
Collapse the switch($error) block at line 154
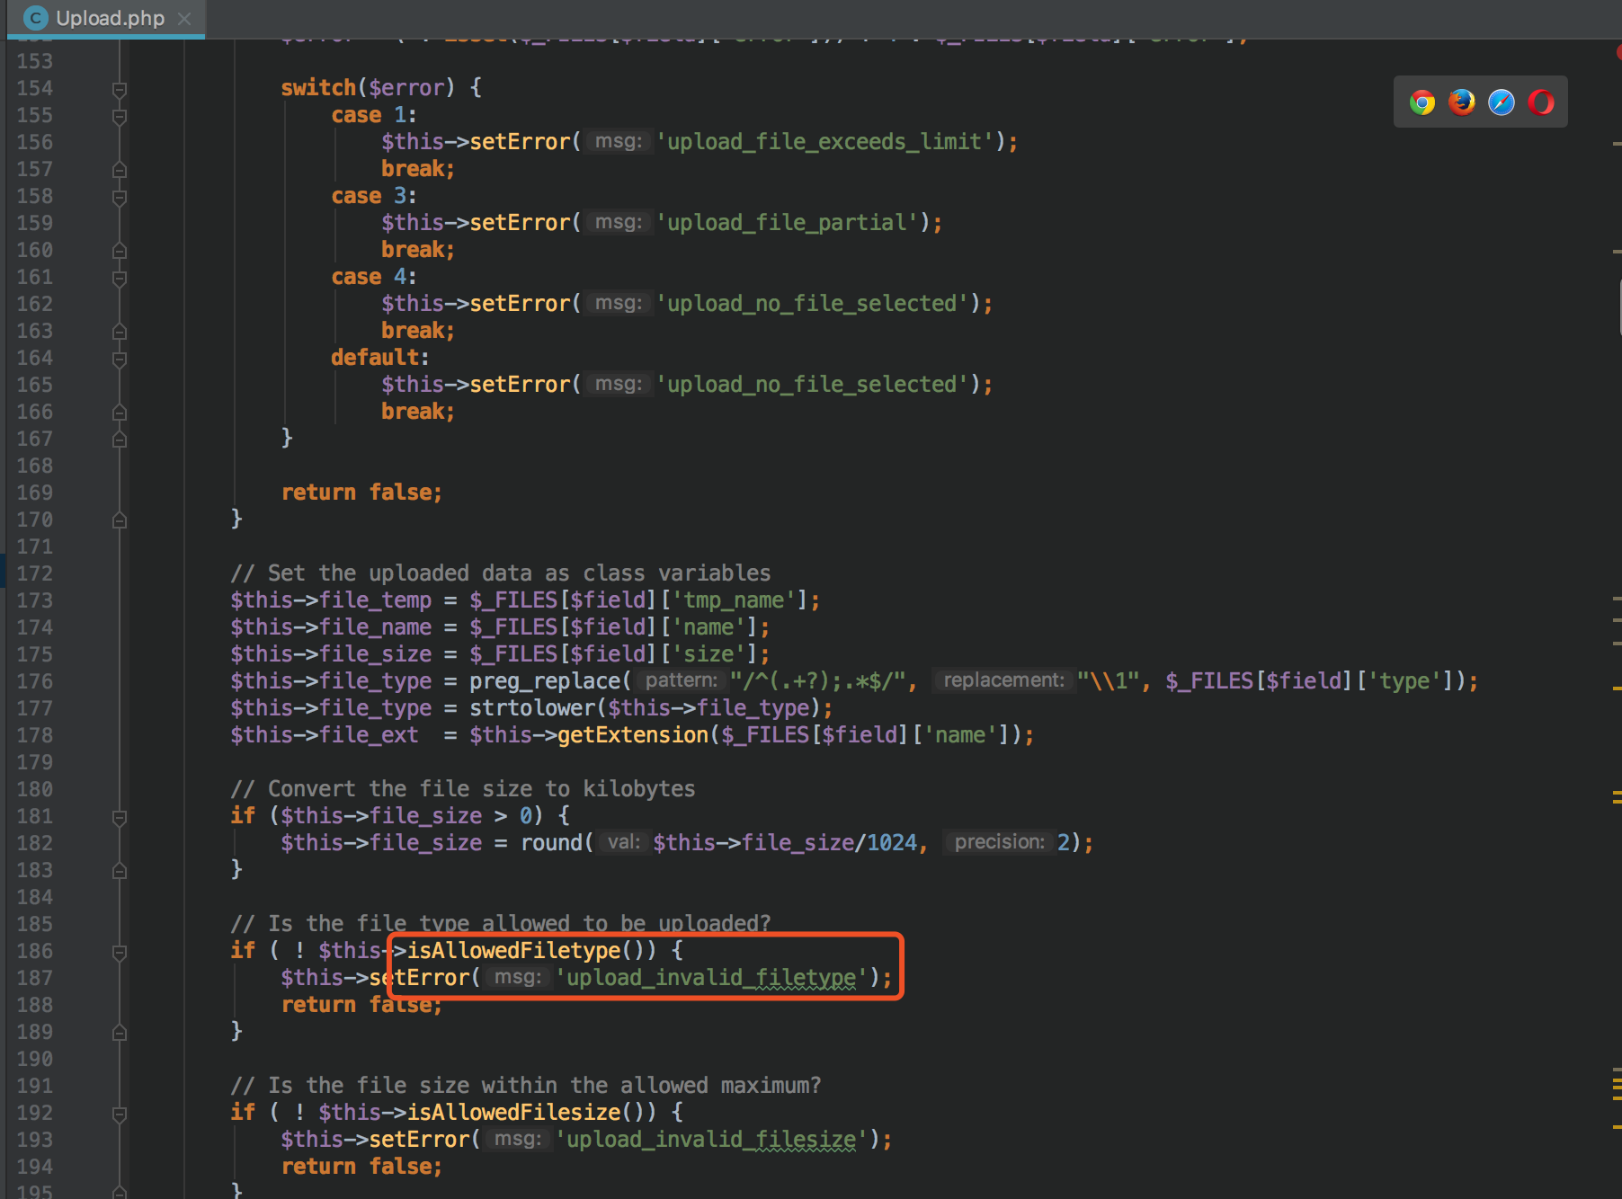[x=120, y=88]
